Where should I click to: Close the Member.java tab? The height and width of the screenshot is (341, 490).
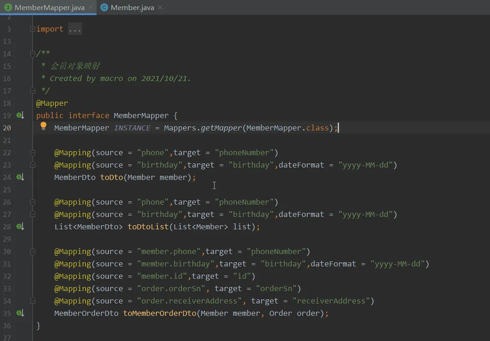(x=160, y=7)
